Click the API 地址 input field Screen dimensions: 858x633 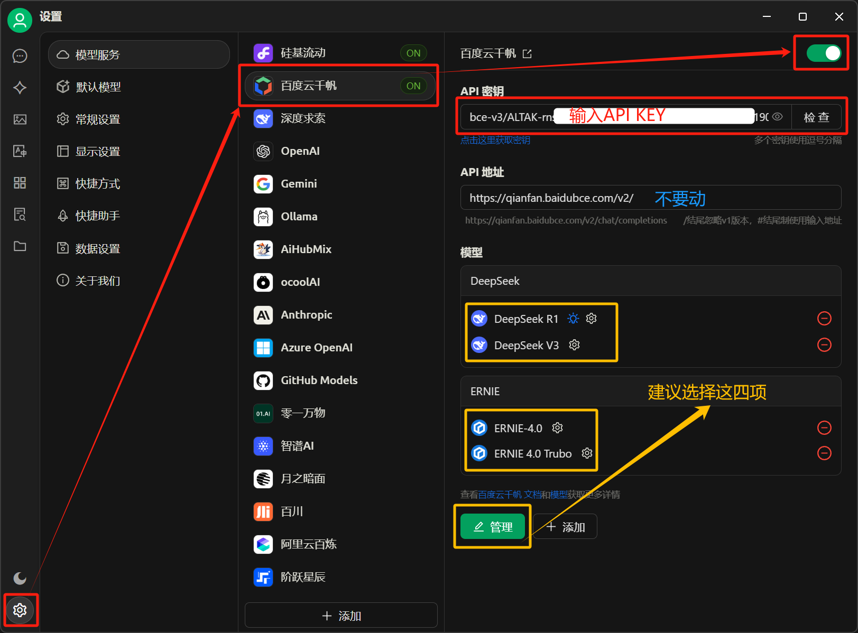pyautogui.click(x=651, y=198)
